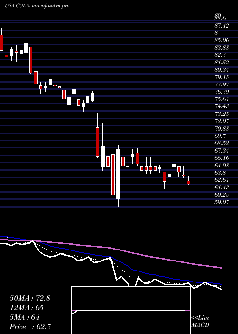Image resolution: width=238 pixels, height=334 pixels.
Task: Click the '50MA : 72.8' readout
Action: [30, 298]
